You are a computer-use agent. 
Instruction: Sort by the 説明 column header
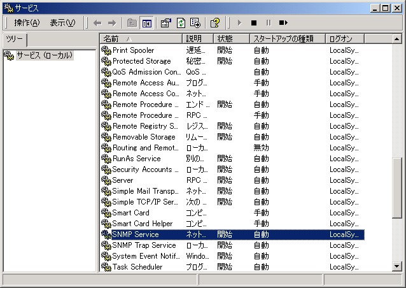point(198,39)
